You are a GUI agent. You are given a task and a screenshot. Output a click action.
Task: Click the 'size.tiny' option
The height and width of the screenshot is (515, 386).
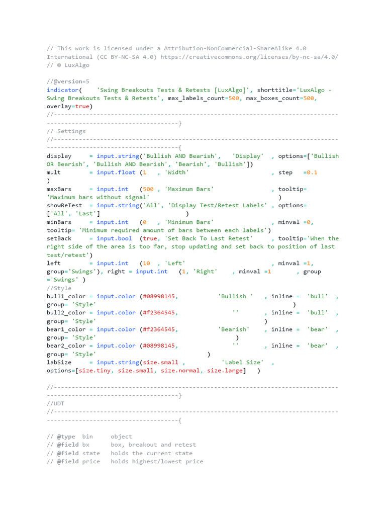[x=94, y=371]
